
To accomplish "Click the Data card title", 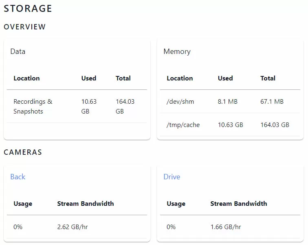I will (x=18, y=51).
